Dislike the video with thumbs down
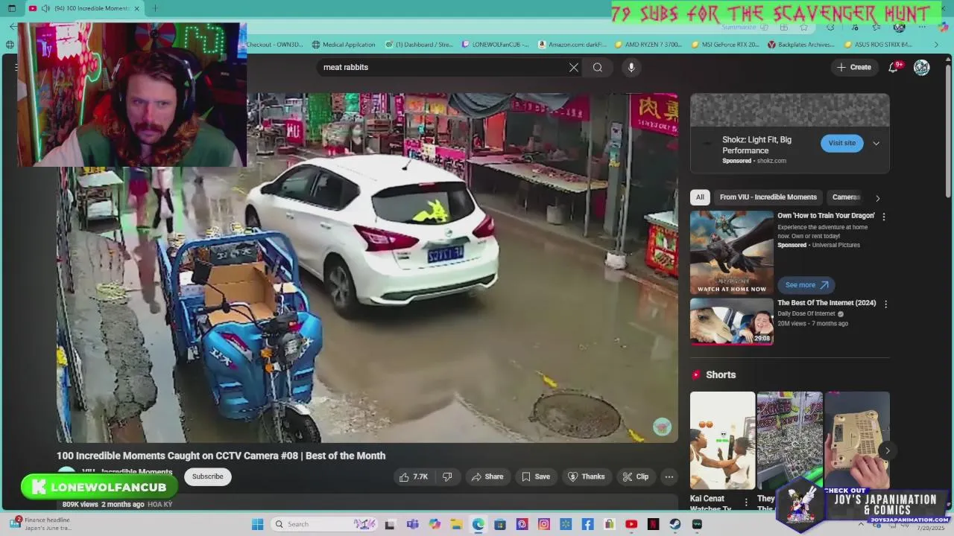The width and height of the screenshot is (954, 536). pyautogui.click(x=447, y=476)
